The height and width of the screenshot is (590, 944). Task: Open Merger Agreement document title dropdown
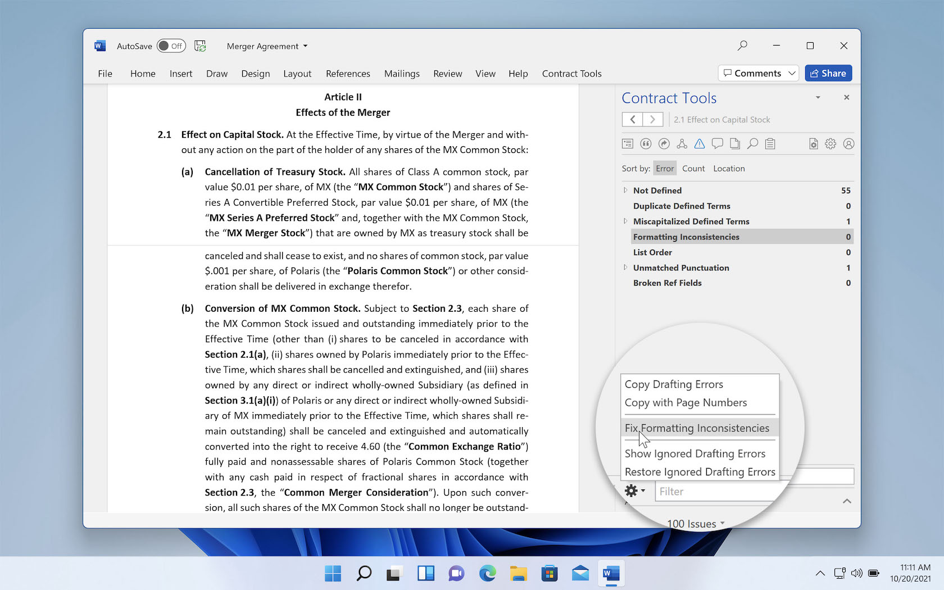[x=267, y=46]
